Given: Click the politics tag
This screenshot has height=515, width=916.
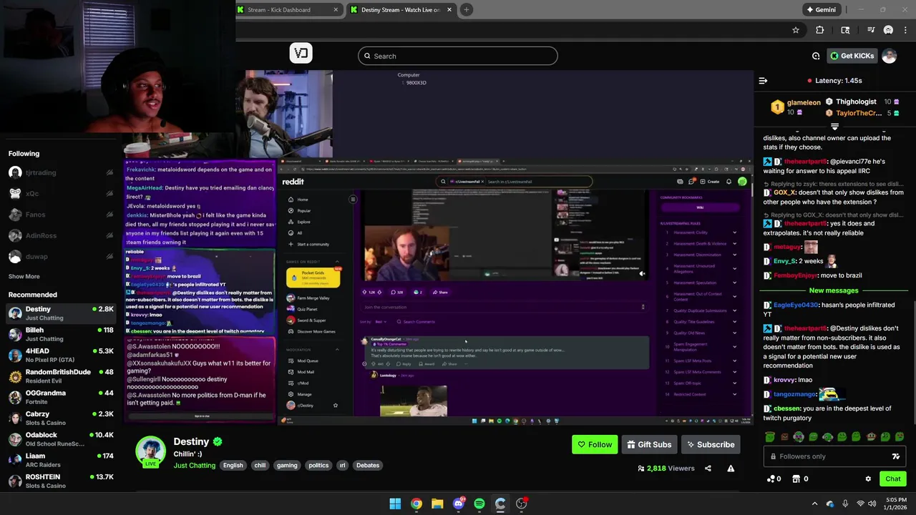Looking at the screenshot, I should click(x=318, y=465).
